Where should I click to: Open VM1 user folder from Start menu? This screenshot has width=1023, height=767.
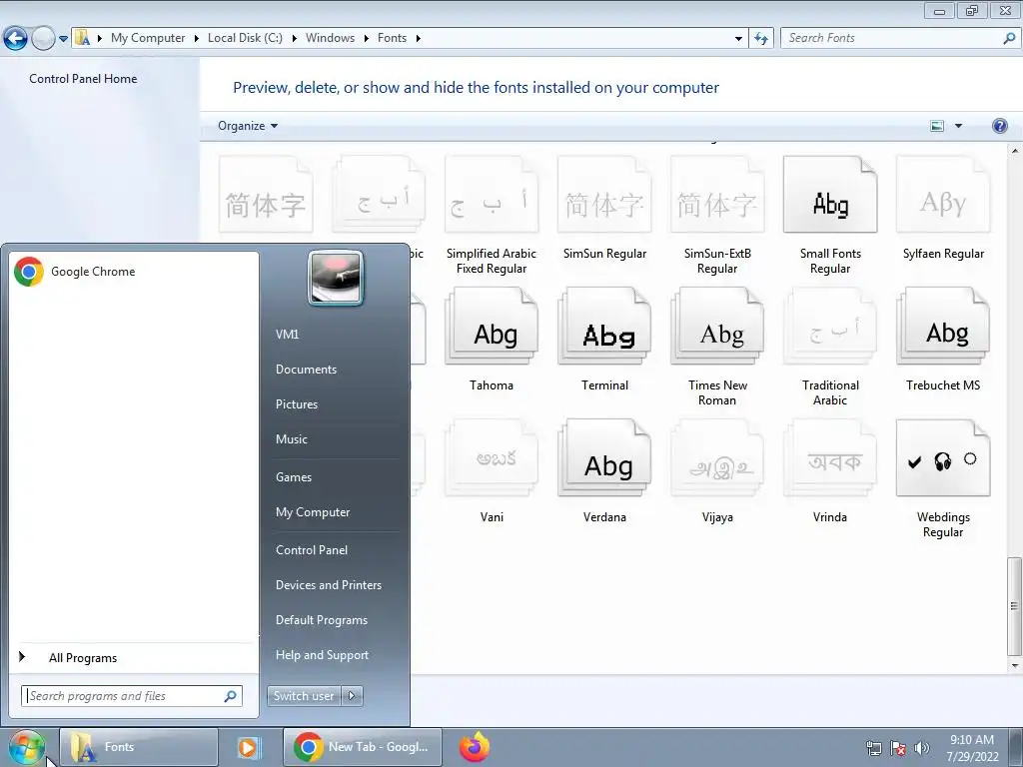tap(287, 334)
